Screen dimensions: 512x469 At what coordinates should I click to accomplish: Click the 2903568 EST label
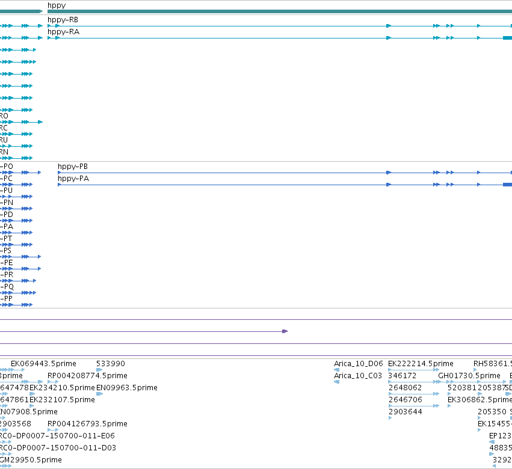tap(16, 424)
